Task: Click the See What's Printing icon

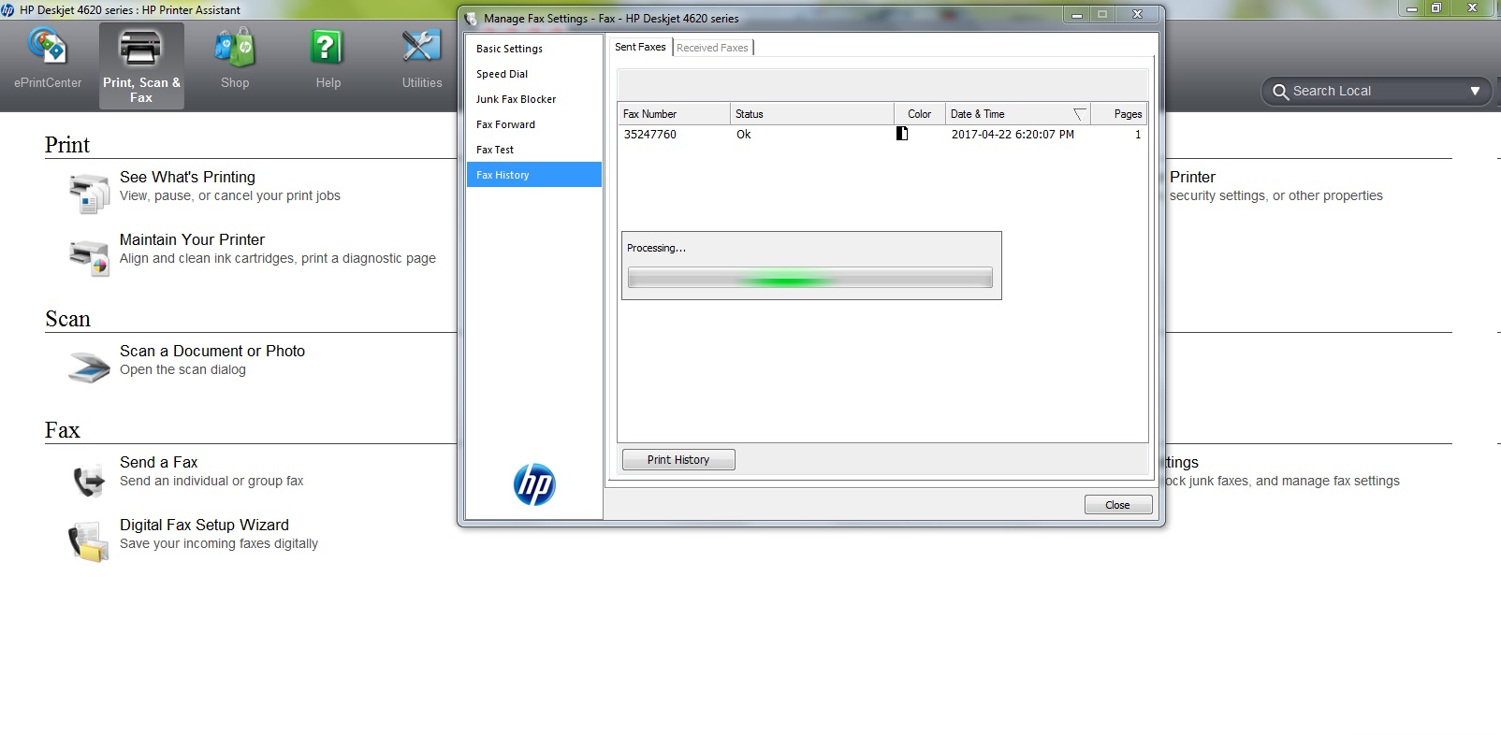Action: click(89, 194)
